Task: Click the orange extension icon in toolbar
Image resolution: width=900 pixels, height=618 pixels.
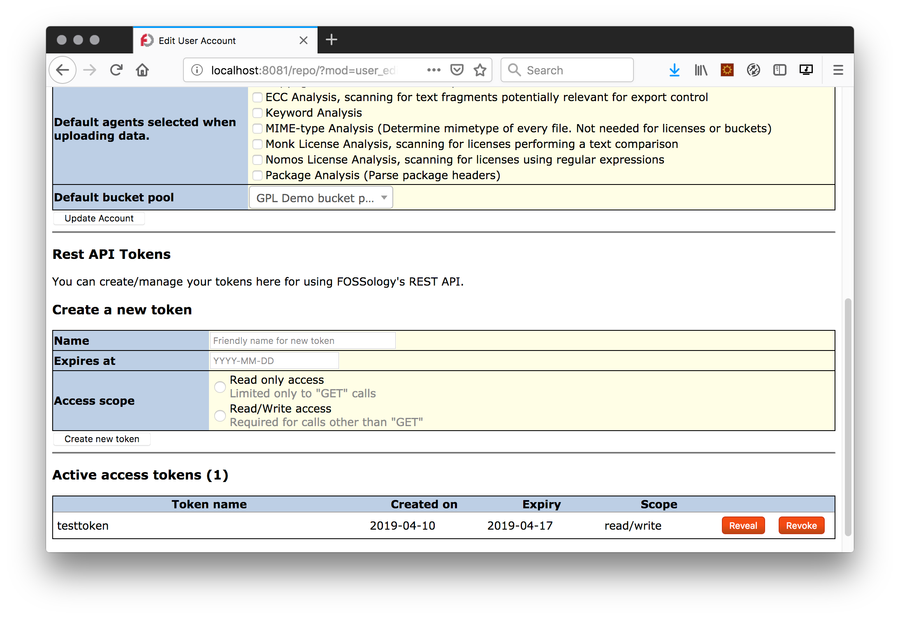Action: [727, 70]
